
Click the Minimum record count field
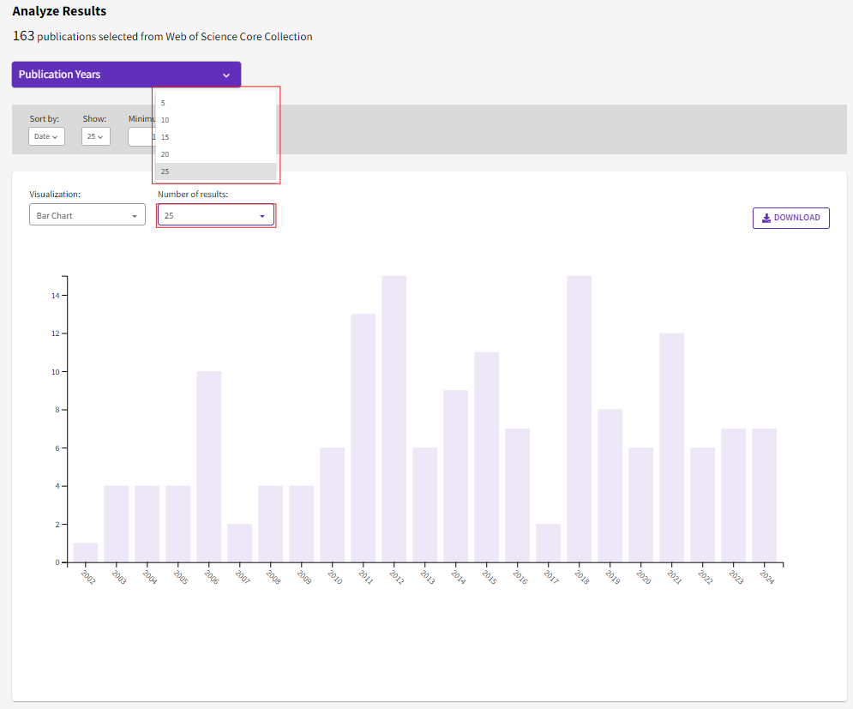click(140, 136)
